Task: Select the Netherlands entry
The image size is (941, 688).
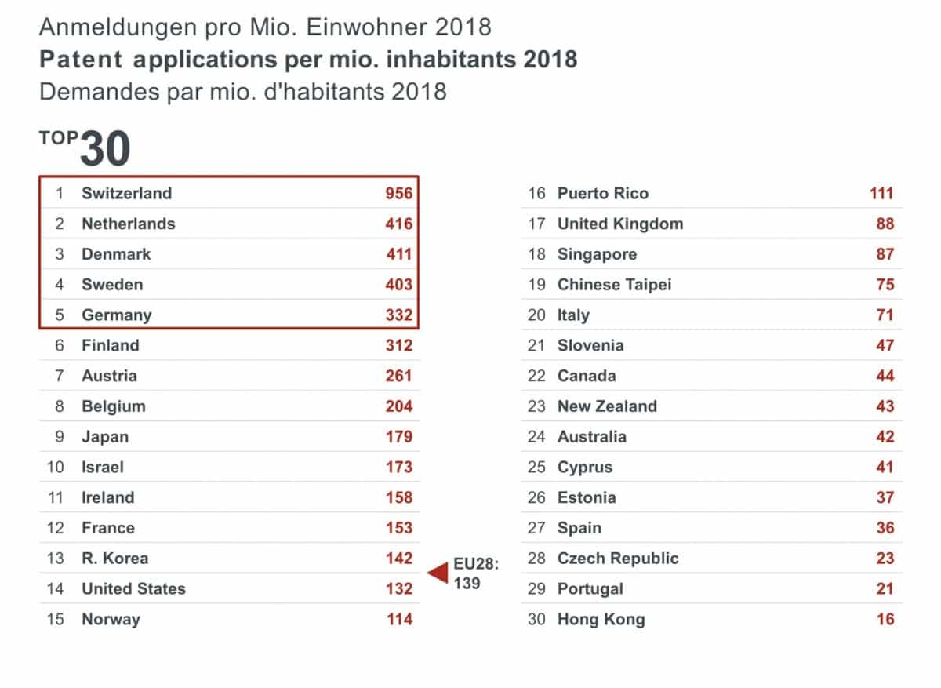Action: point(128,224)
